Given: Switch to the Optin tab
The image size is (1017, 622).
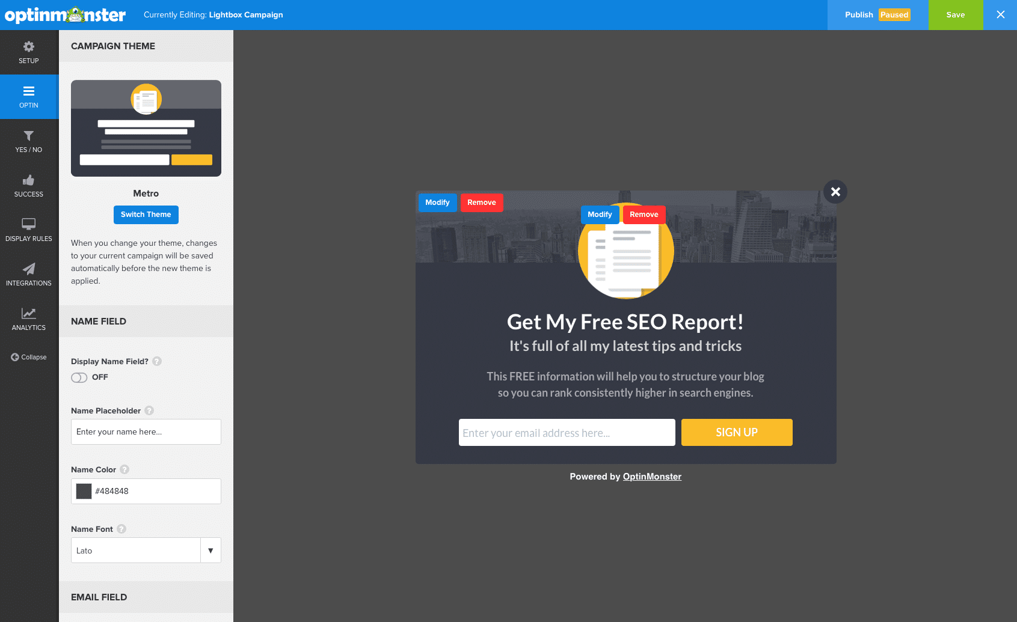Looking at the screenshot, I should tap(28, 97).
